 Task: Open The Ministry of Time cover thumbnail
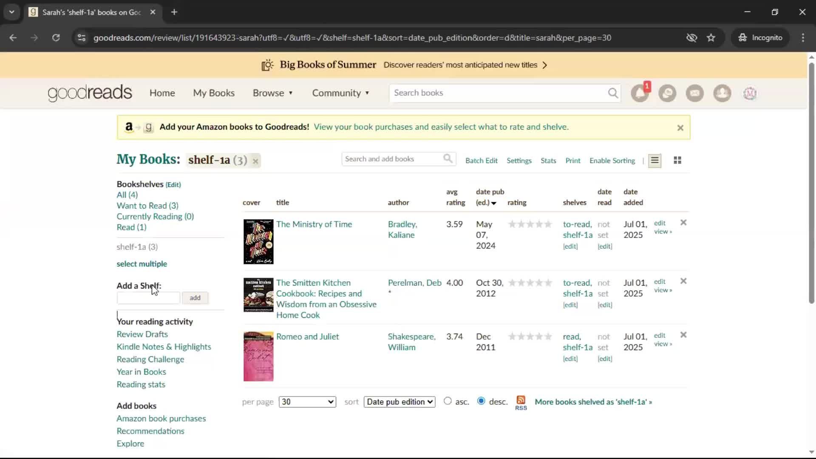258,242
